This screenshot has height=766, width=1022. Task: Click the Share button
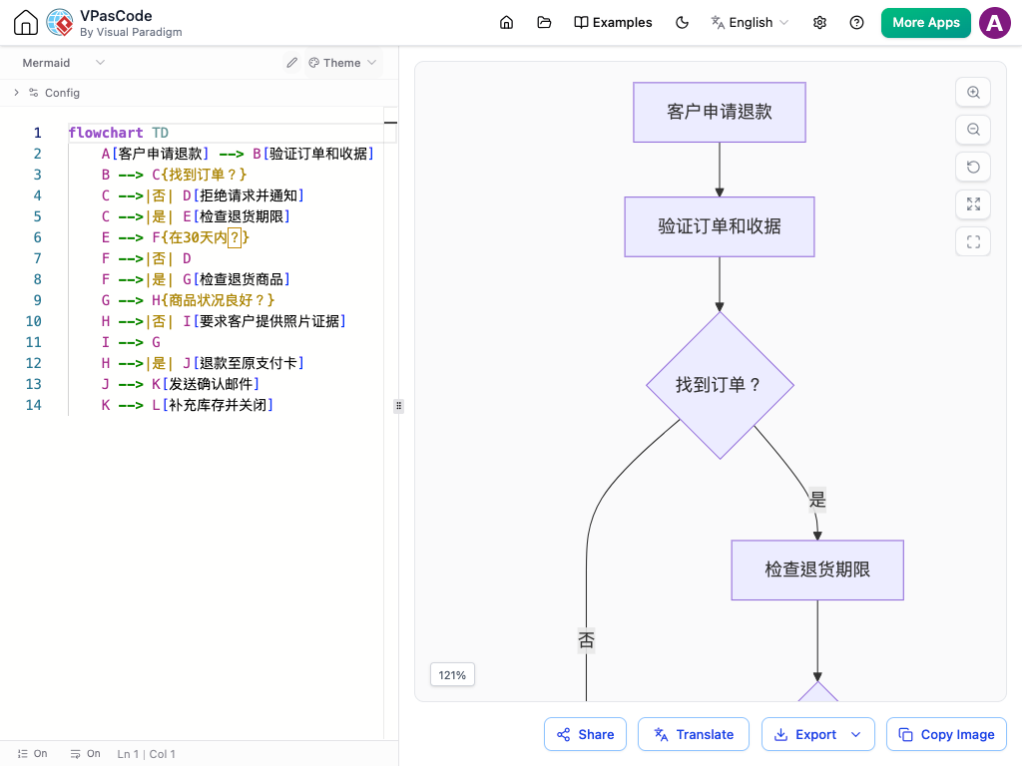(585, 734)
